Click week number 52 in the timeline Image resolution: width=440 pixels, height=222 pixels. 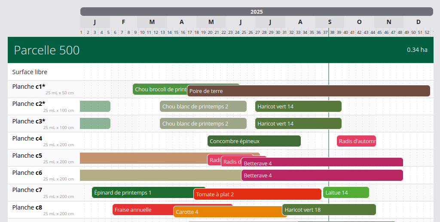pos(427,32)
